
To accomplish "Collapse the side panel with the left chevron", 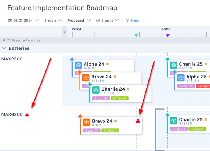I will tap(65, 32).
